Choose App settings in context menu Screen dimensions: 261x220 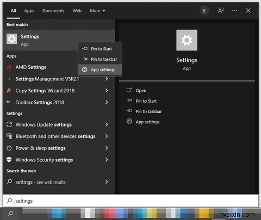[100, 70]
